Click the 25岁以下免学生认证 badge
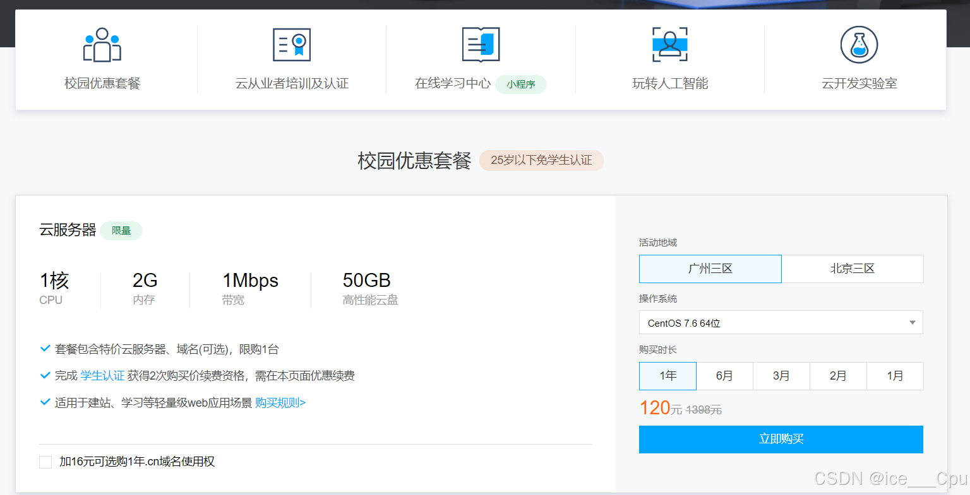The width and height of the screenshot is (970, 495). click(541, 160)
